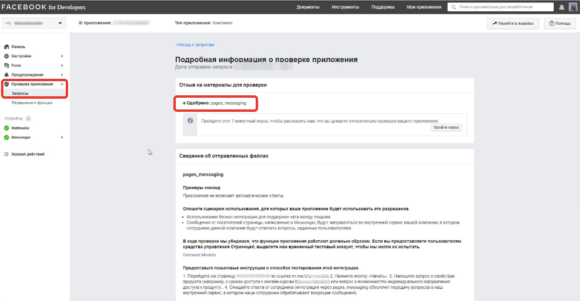Open Журнал действий in the sidebar
The height and width of the screenshot is (301, 580).
pos(28,154)
